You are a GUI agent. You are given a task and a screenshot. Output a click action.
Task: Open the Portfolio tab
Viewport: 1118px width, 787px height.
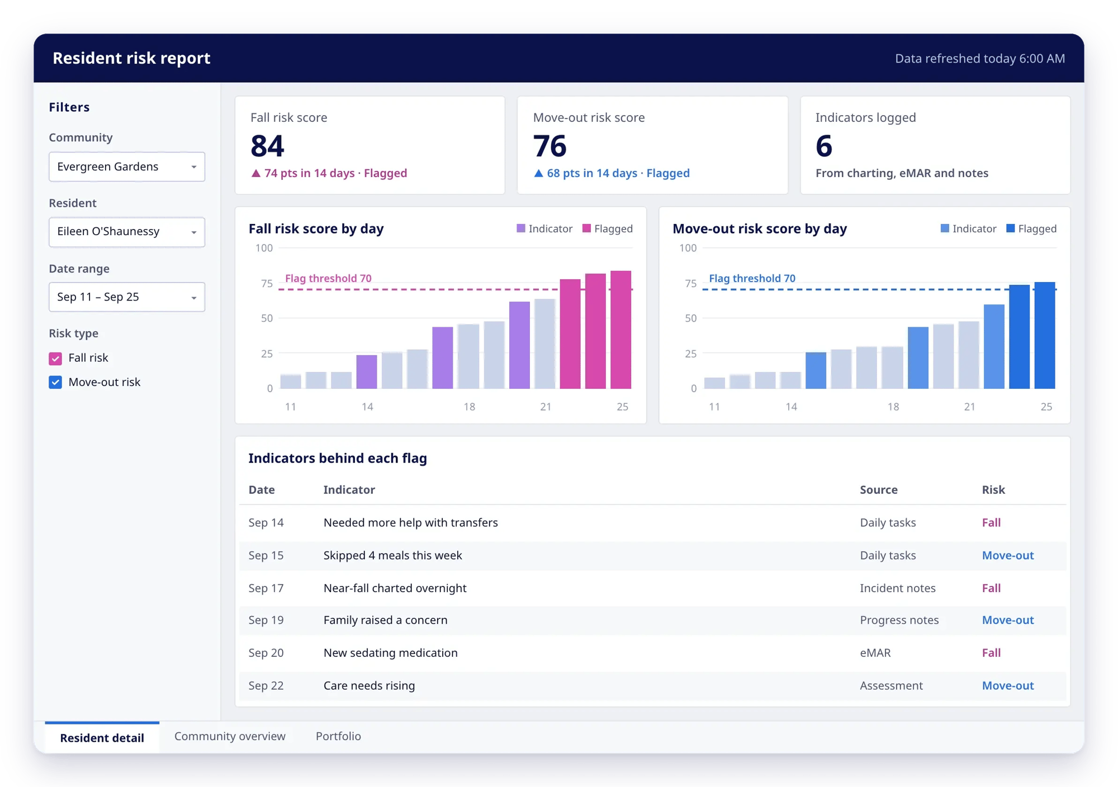click(x=338, y=736)
